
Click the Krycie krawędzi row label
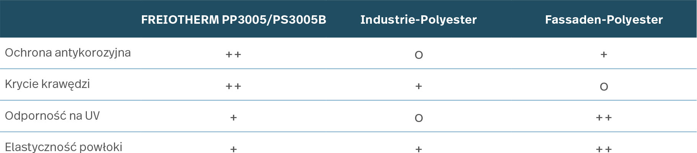tap(47, 84)
